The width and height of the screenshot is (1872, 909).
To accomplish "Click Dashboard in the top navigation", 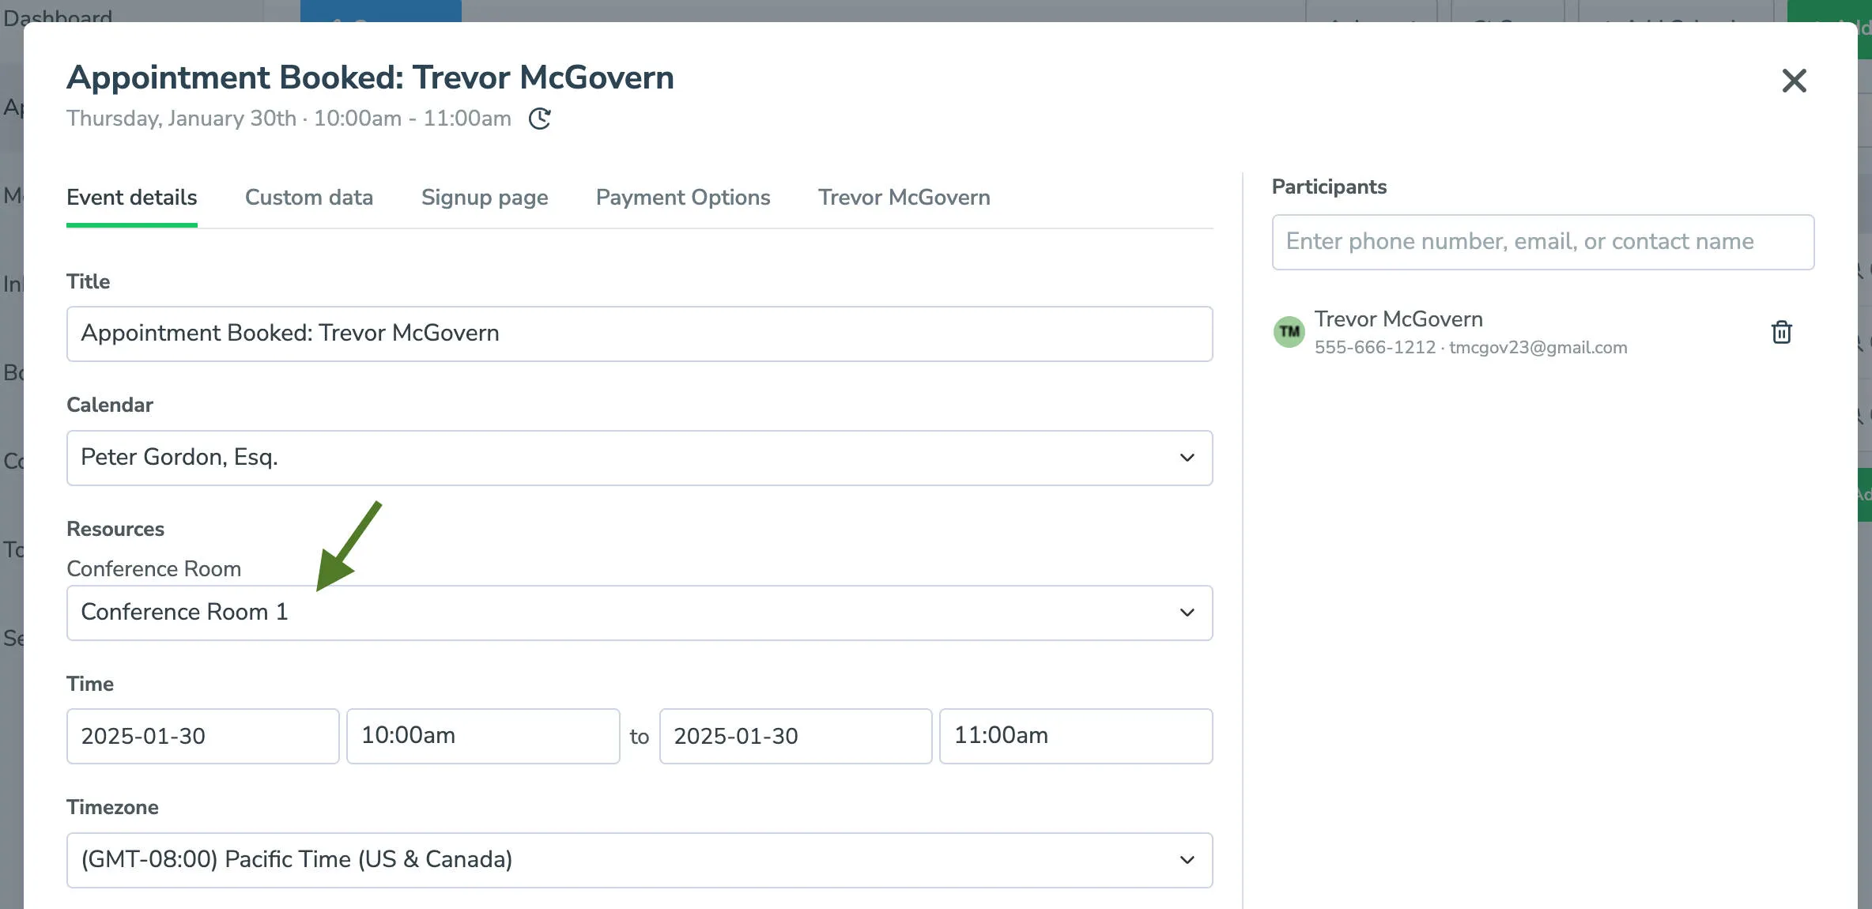I will point(57,16).
